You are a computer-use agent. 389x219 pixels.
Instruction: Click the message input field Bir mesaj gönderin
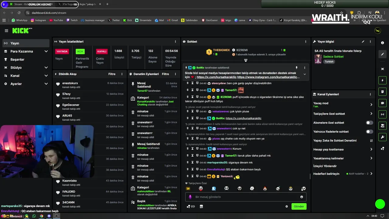point(246,197)
